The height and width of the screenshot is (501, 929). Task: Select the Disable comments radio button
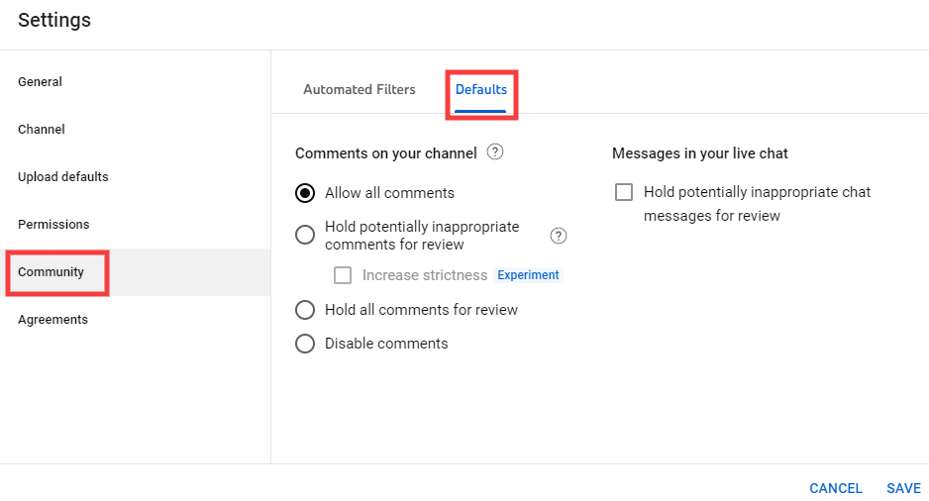click(305, 344)
